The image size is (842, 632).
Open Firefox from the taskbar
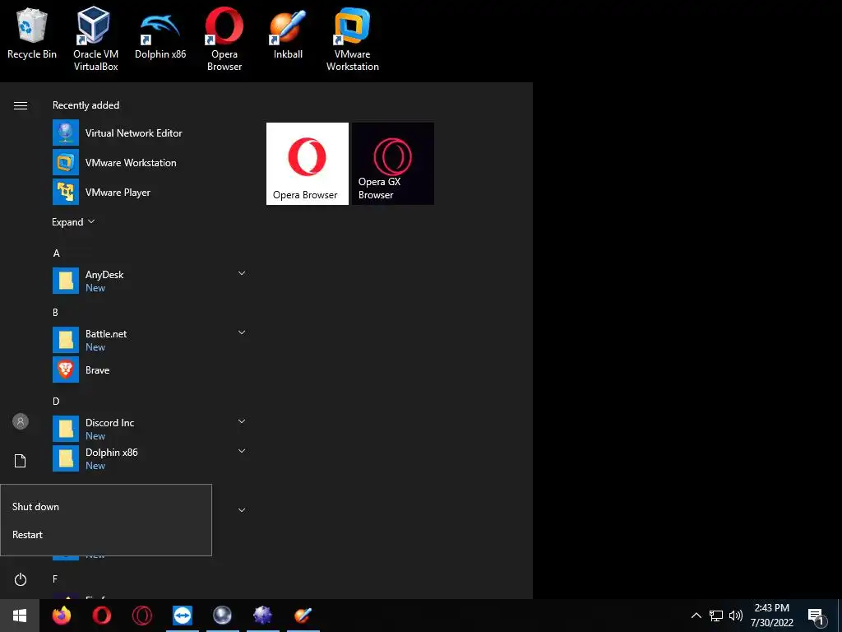62,616
